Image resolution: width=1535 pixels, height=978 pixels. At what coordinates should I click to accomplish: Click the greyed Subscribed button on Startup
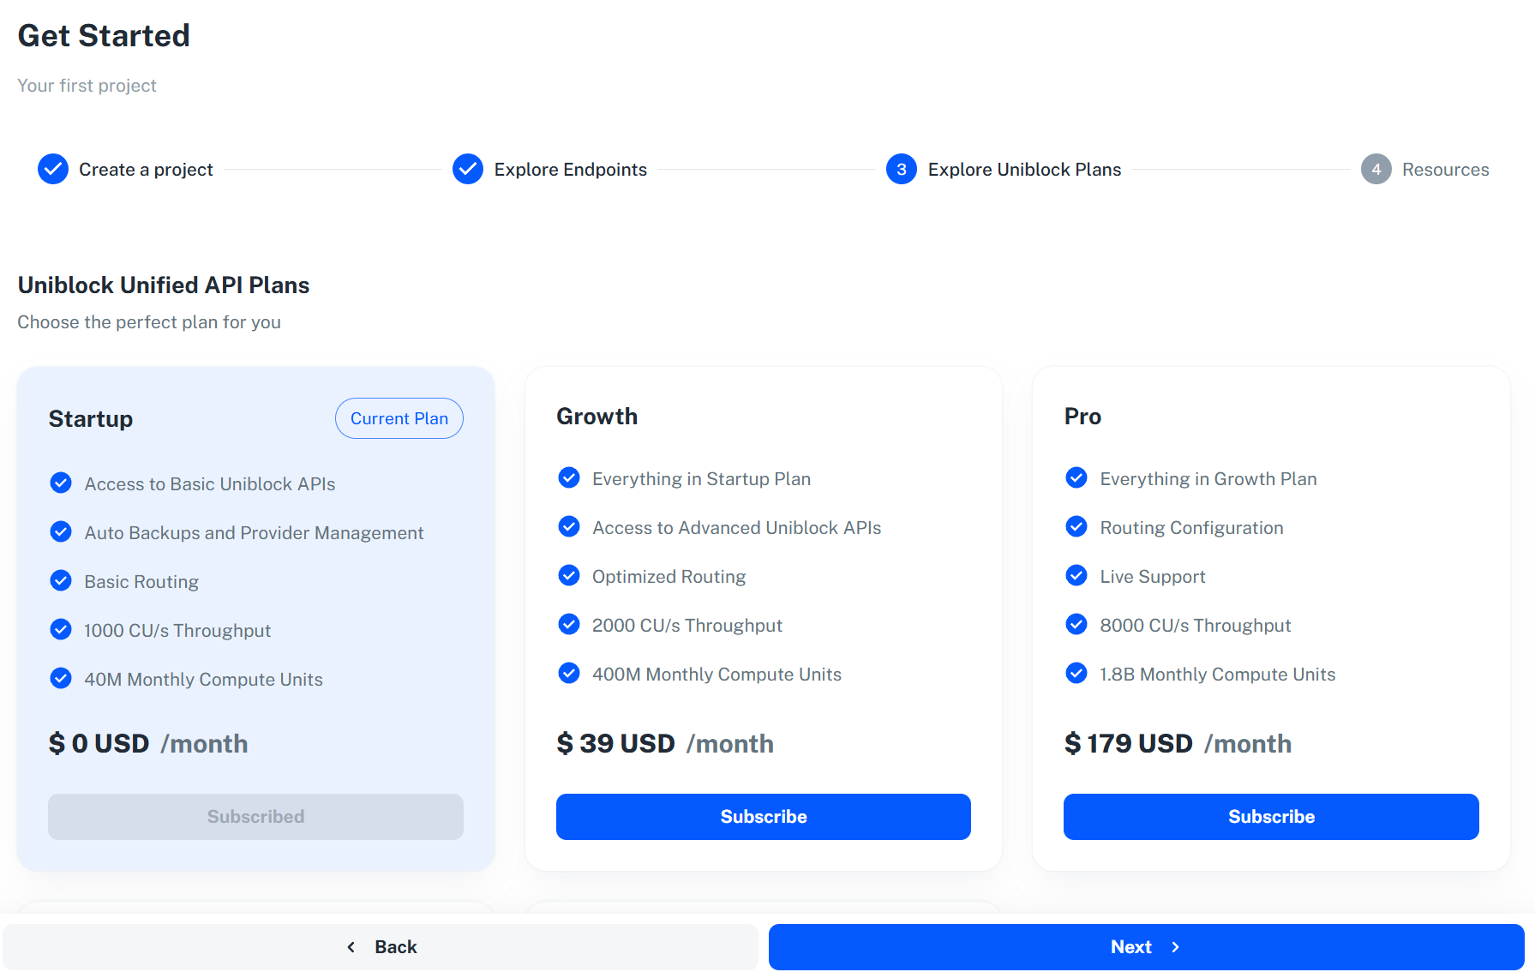coord(255,817)
